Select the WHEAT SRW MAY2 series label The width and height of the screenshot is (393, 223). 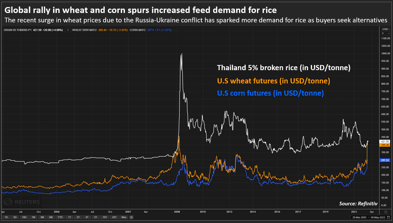tap(84, 30)
